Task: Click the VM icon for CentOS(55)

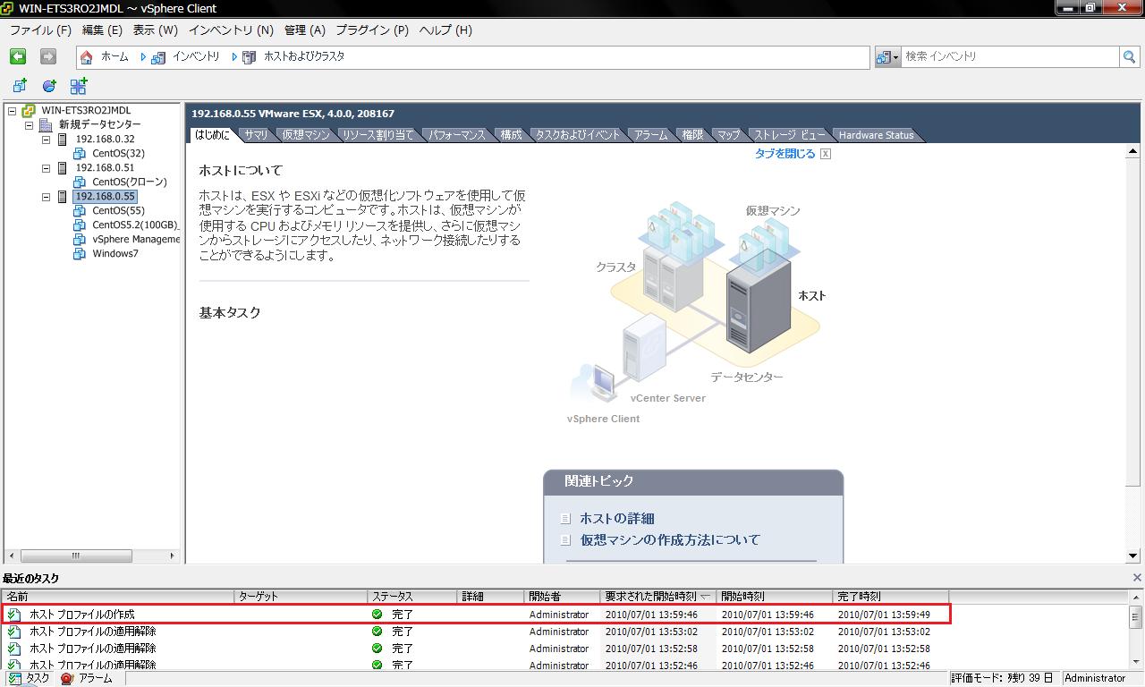Action: click(x=80, y=211)
